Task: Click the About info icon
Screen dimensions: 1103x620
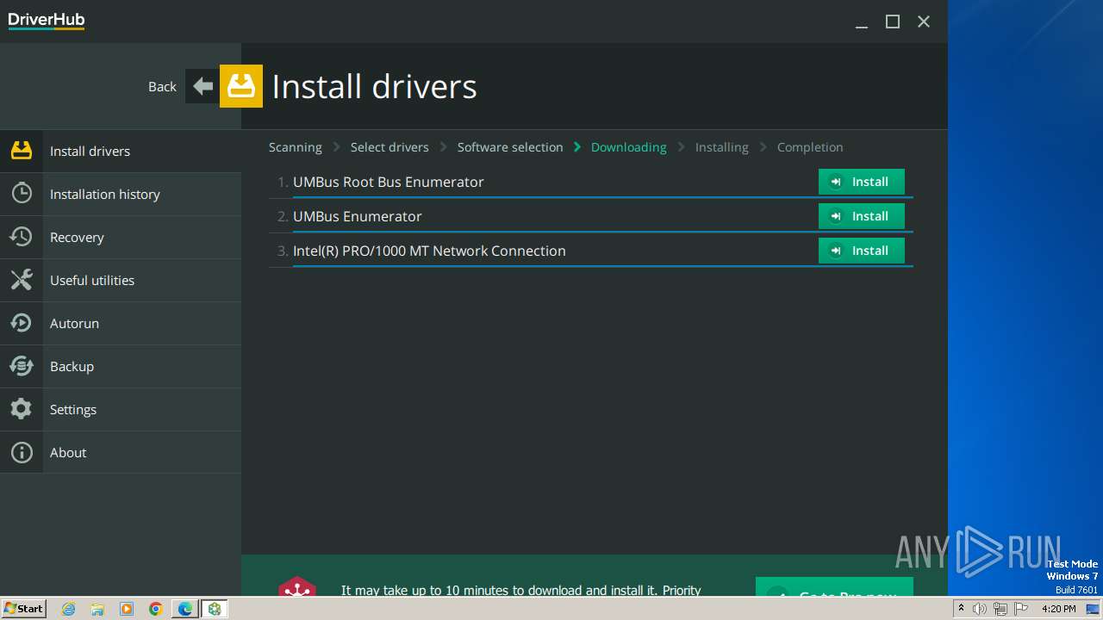Action: [x=22, y=452]
